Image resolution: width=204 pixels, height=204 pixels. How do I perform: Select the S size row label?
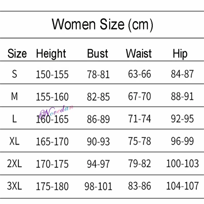(x=15, y=74)
